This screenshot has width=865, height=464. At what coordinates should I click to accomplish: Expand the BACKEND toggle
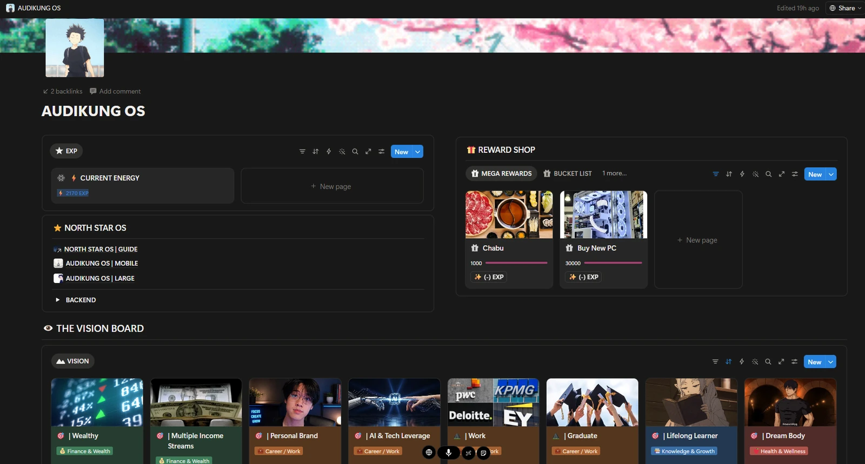pos(58,300)
